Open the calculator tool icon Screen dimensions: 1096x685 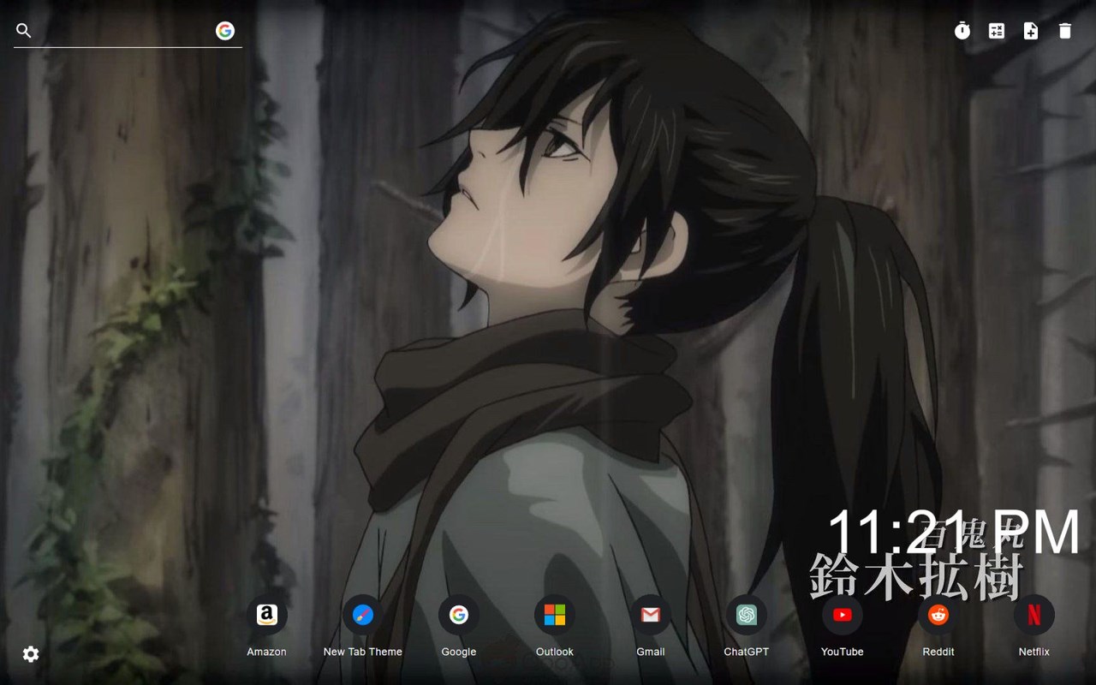pyautogui.click(x=997, y=31)
